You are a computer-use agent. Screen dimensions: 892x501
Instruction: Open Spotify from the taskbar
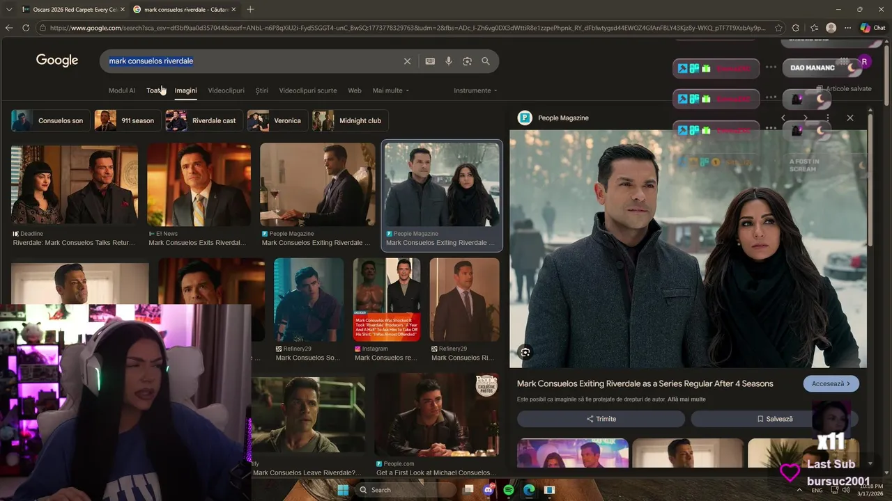[x=509, y=490]
